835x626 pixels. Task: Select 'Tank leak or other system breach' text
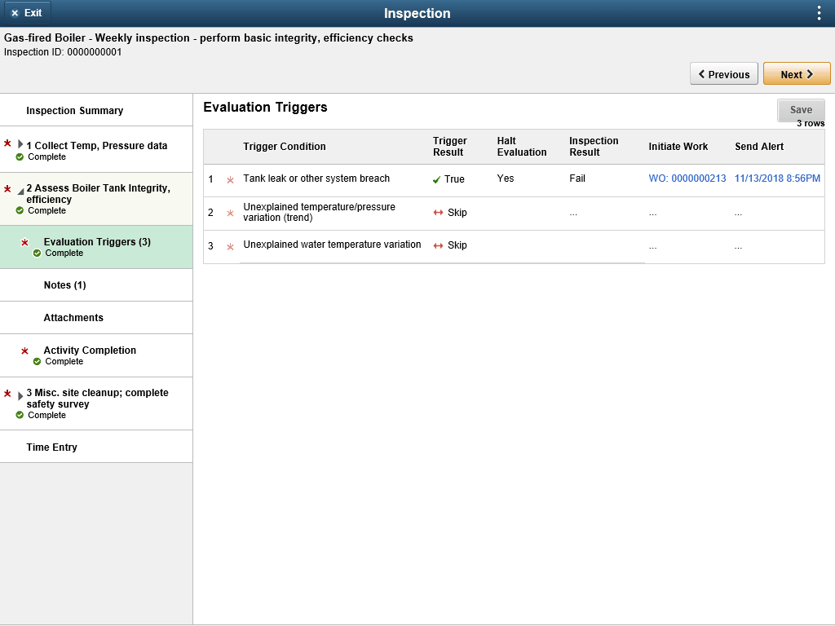[316, 179]
